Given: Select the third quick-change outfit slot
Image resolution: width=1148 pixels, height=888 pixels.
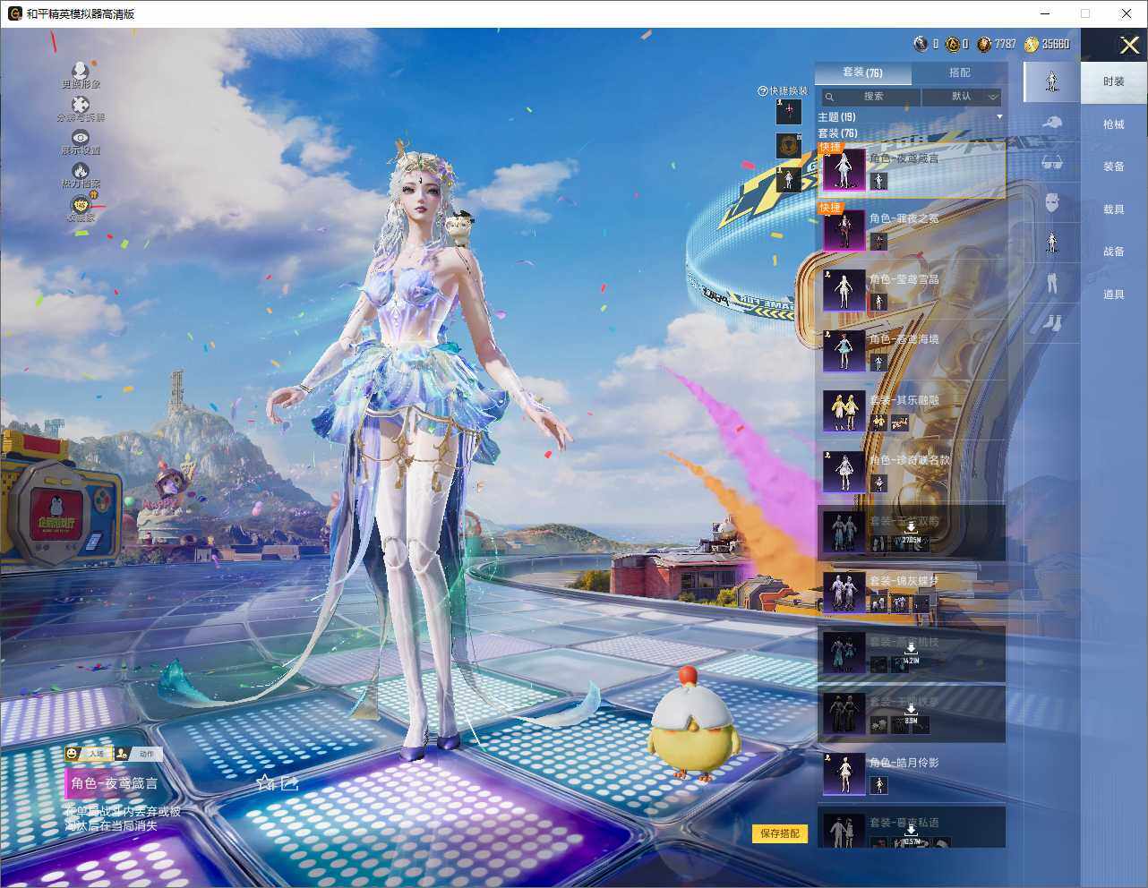Looking at the screenshot, I should (788, 179).
